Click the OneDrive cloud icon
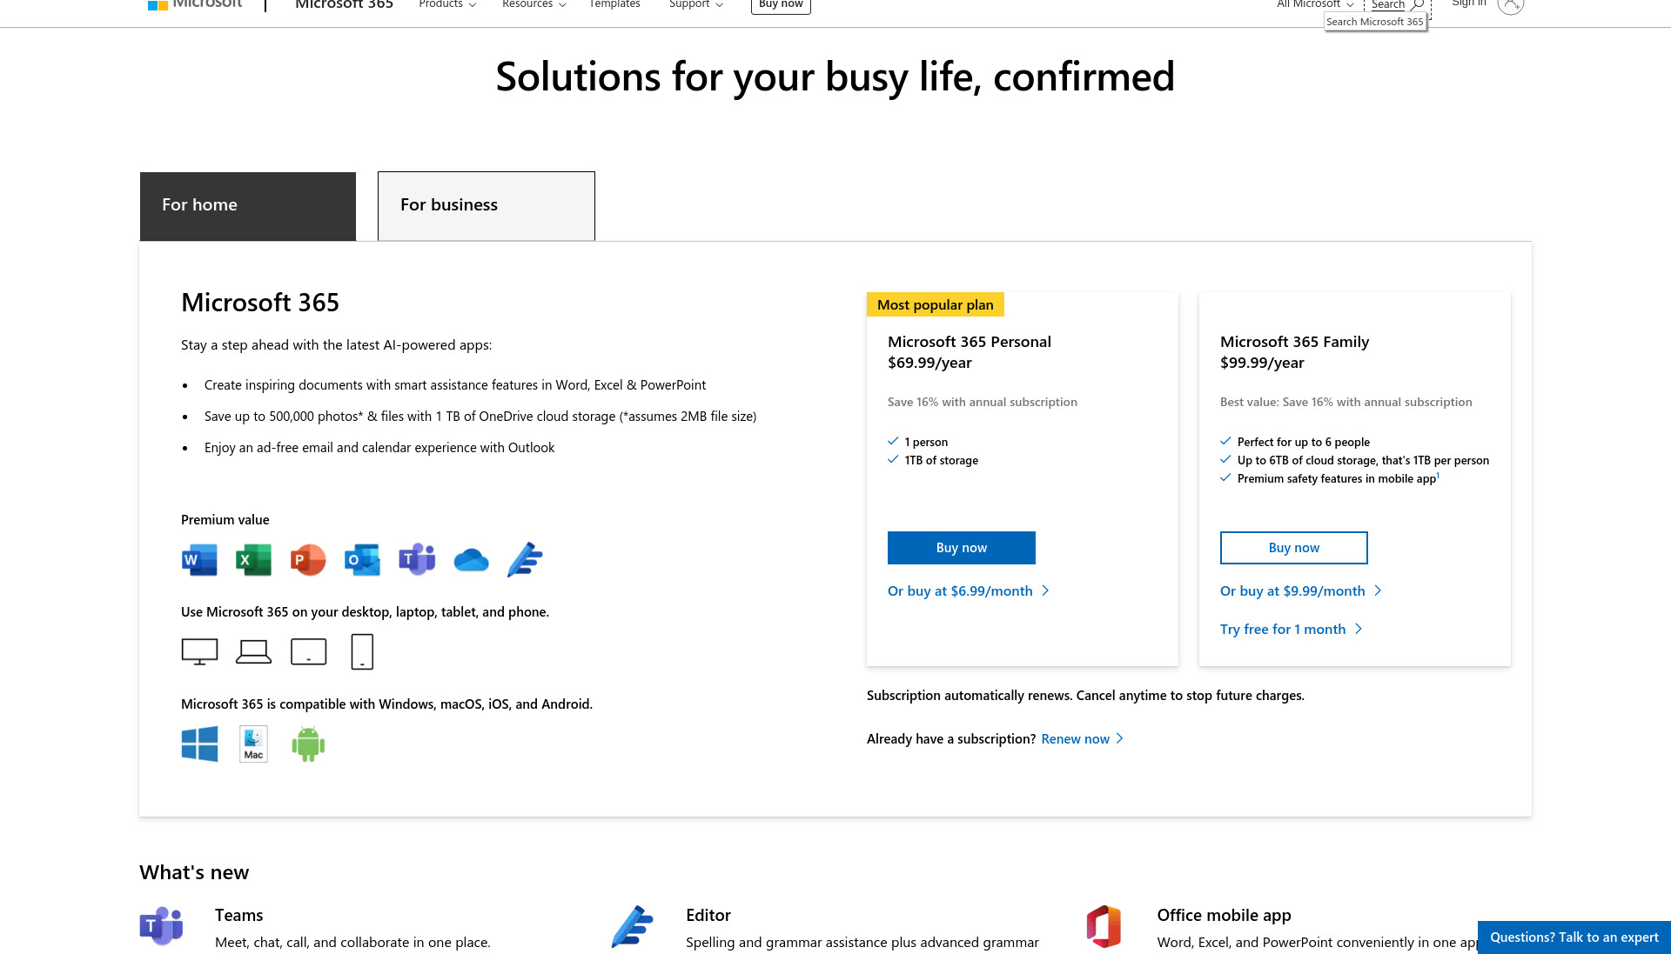 [x=471, y=560]
